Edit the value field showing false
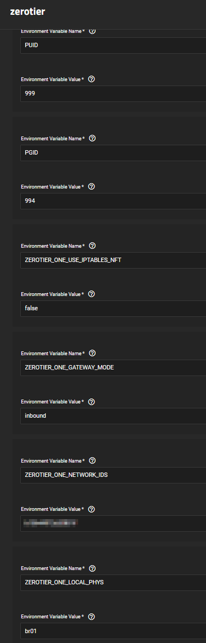 click(x=113, y=309)
